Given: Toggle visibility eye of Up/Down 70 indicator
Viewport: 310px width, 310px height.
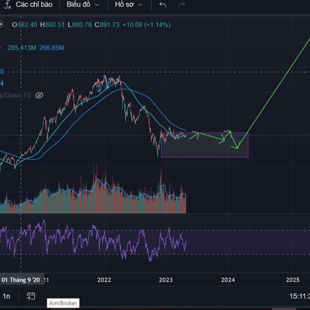Looking at the screenshot, I should pyautogui.click(x=39, y=96).
